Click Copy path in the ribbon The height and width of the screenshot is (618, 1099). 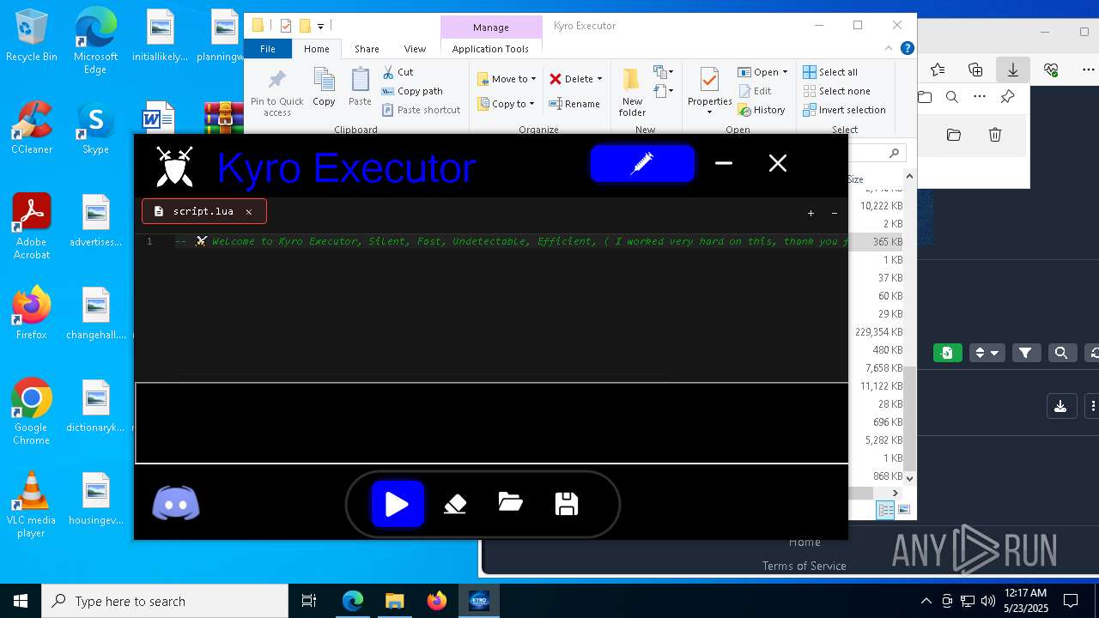[x=412, y=91]
